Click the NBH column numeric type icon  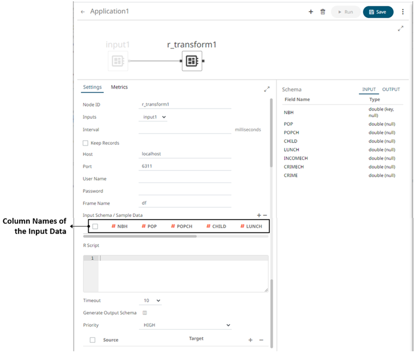pyautogui.click(x=113, y=226)
